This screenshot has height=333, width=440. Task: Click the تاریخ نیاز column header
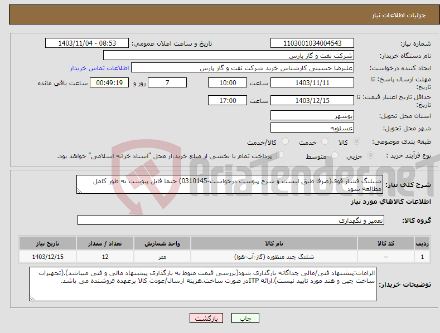pos(47,243)
